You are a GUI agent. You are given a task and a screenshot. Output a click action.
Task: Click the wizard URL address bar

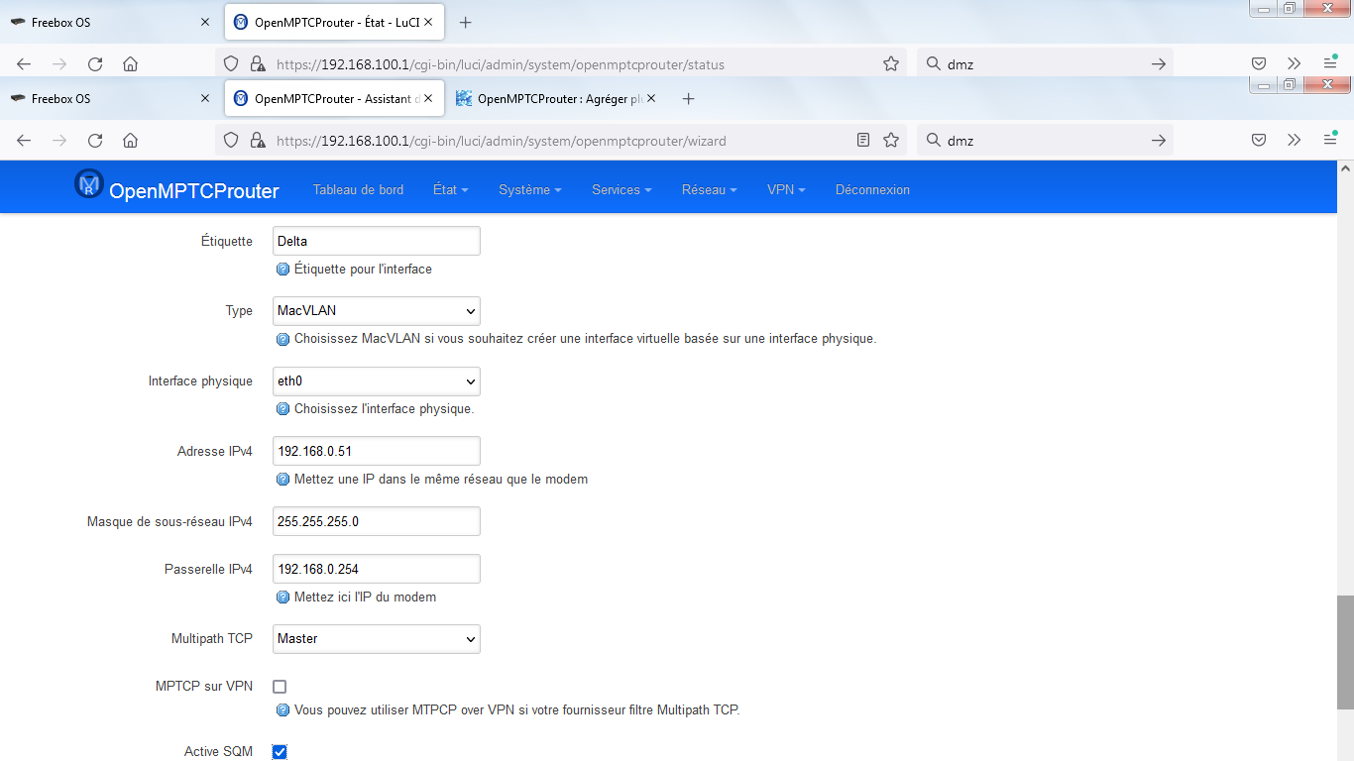point(560,141)
